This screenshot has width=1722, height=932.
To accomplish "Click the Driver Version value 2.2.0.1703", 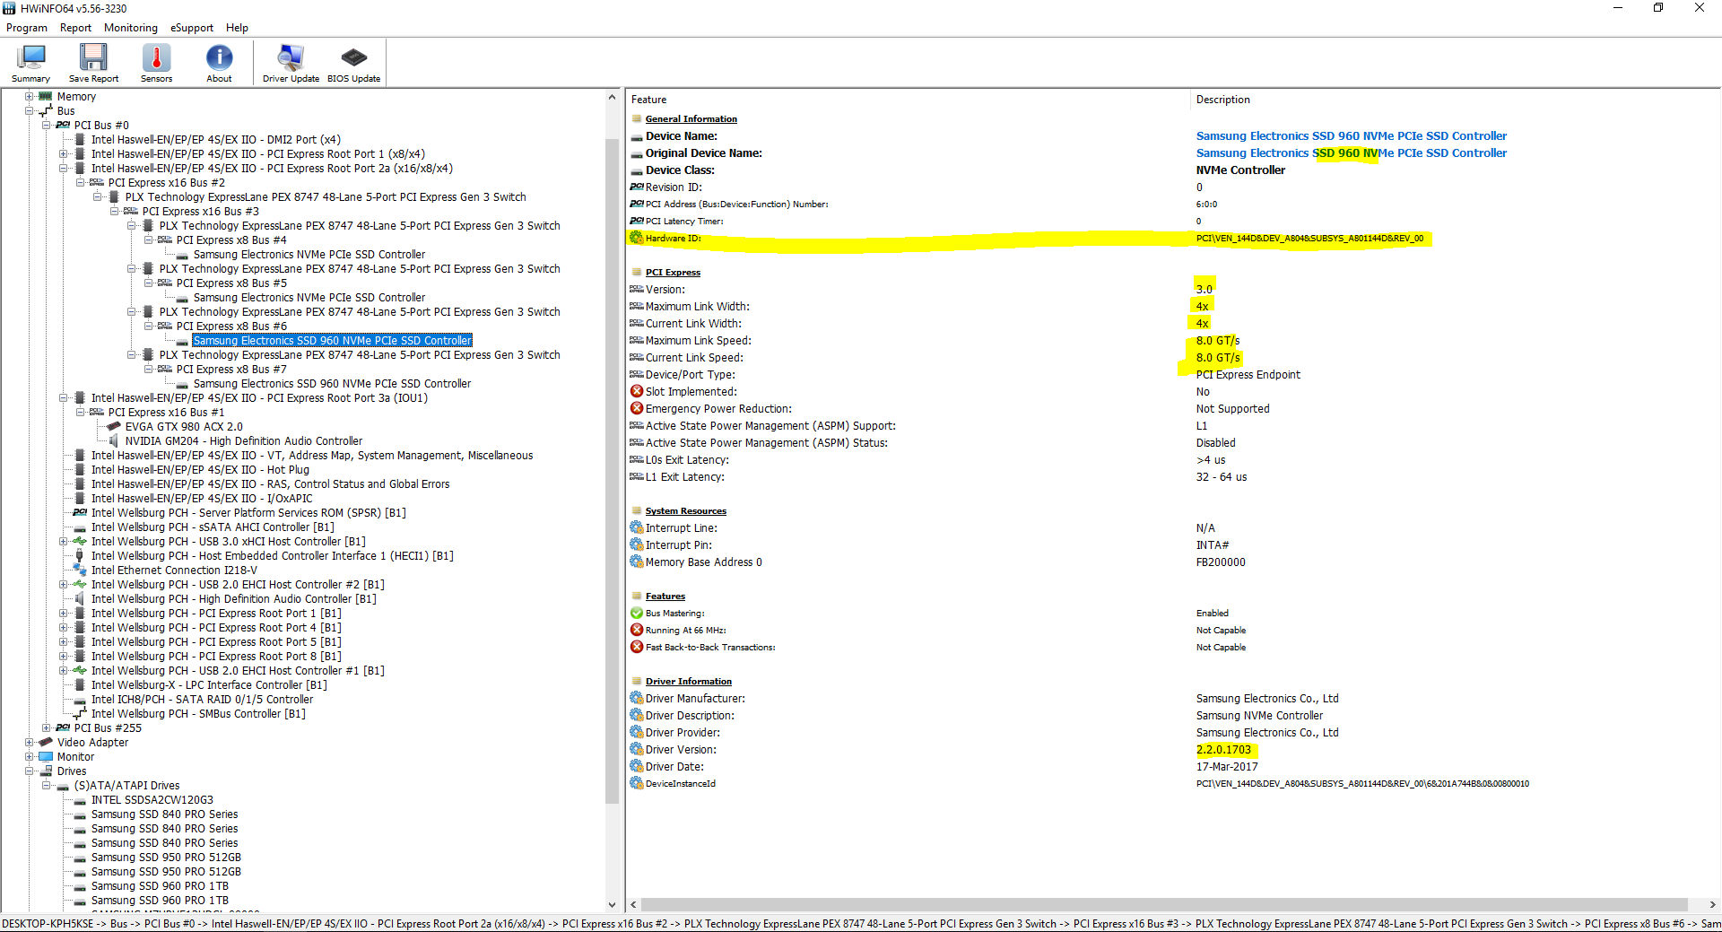I will pos(1223,749).
